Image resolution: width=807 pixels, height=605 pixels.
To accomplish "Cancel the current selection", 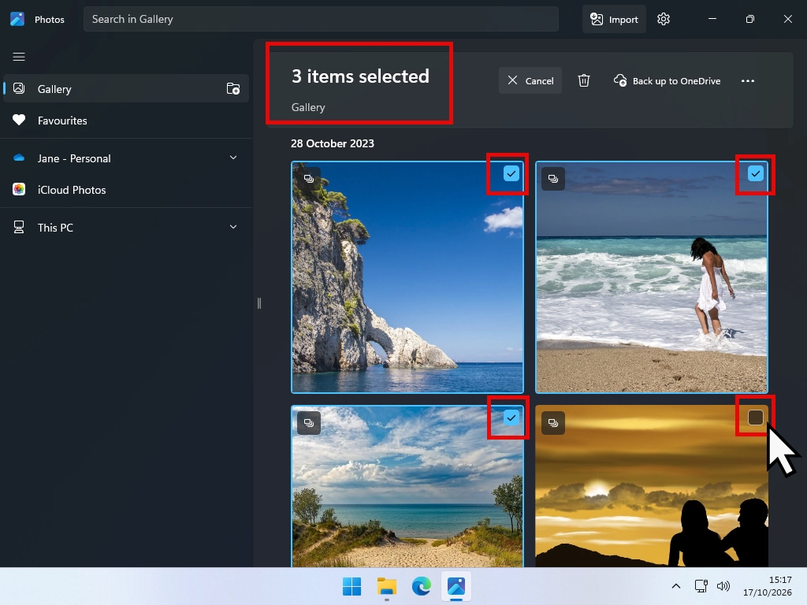I will [x=530, y=80].
